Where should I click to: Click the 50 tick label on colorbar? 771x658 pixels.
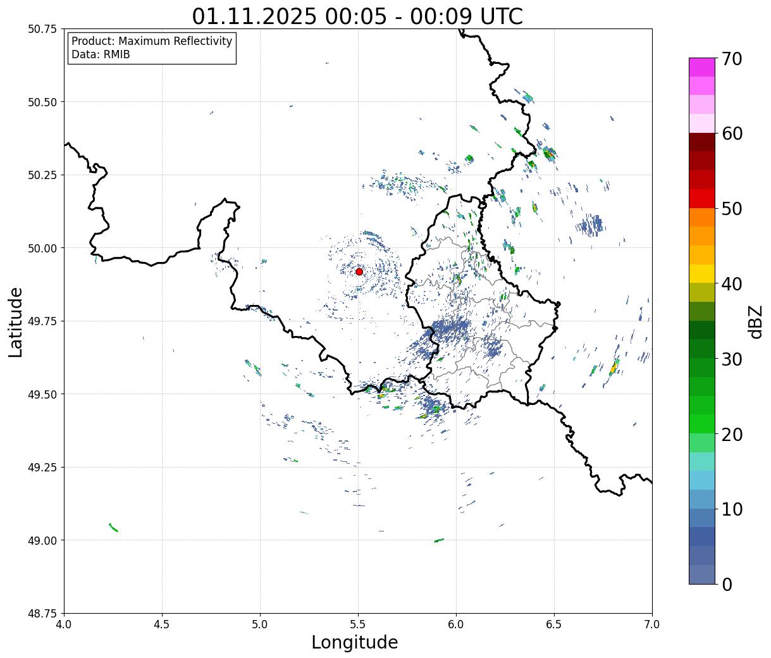coord(732,209)
